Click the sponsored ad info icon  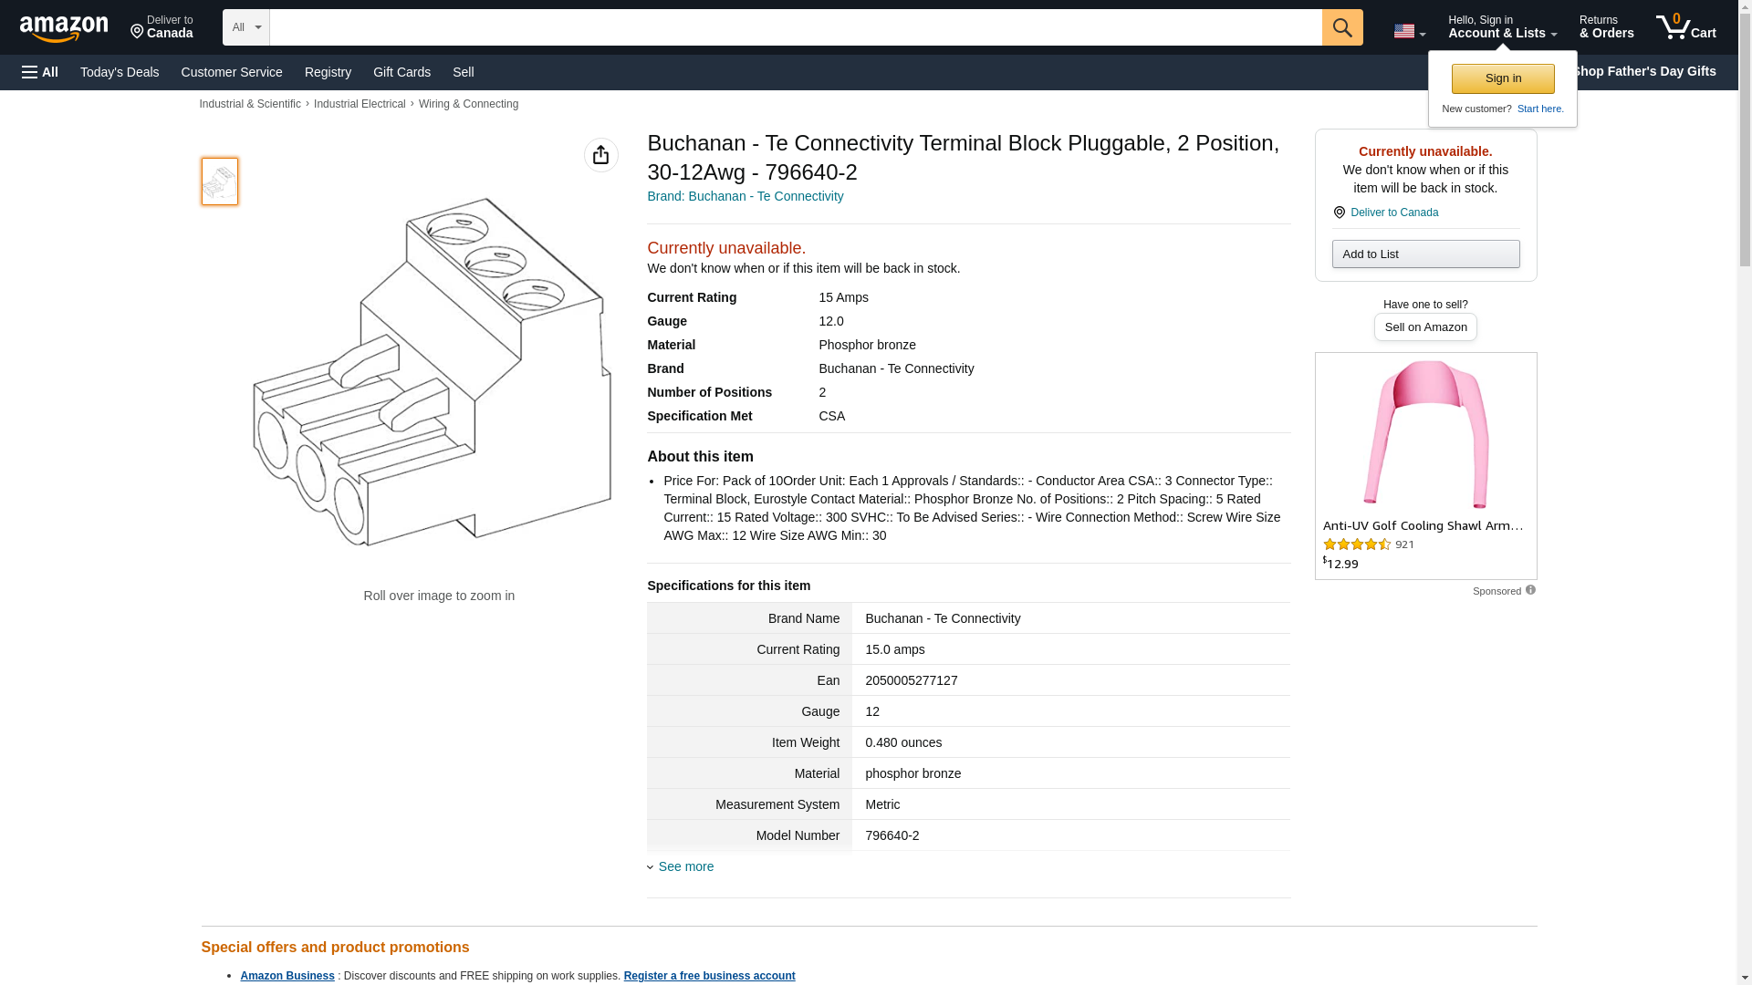click(1530, 590)
